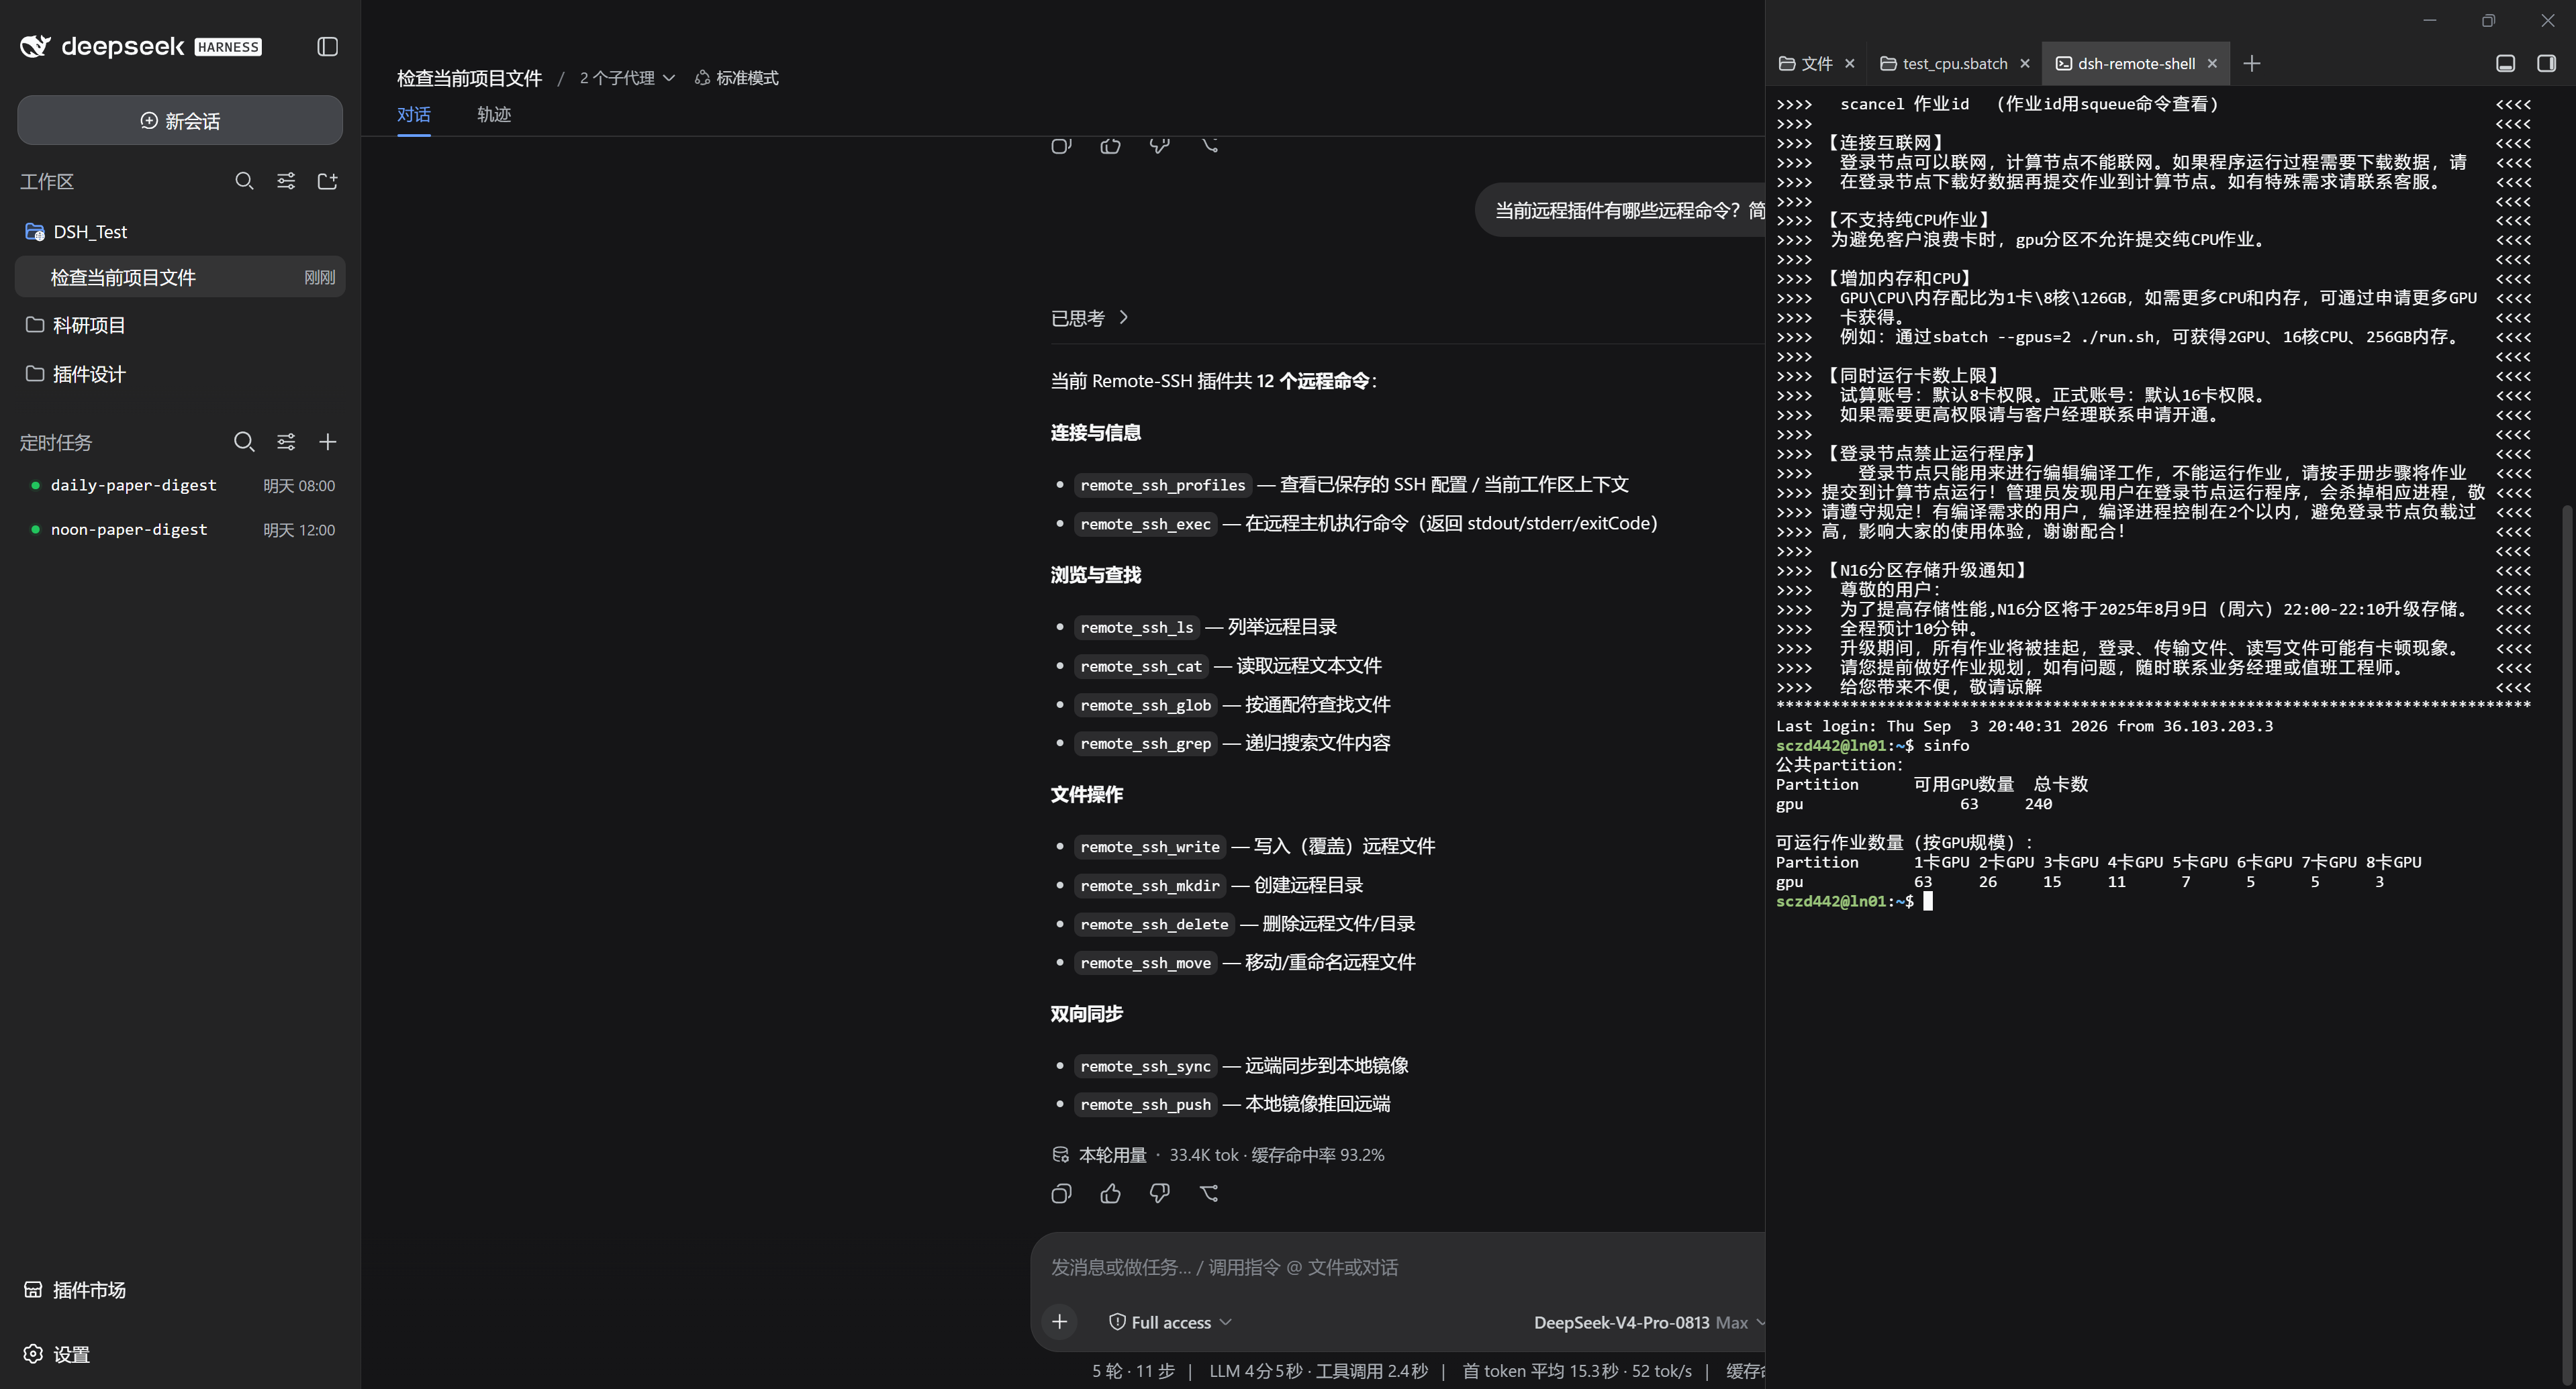Click the deepseek whale logo

point(35,47)
